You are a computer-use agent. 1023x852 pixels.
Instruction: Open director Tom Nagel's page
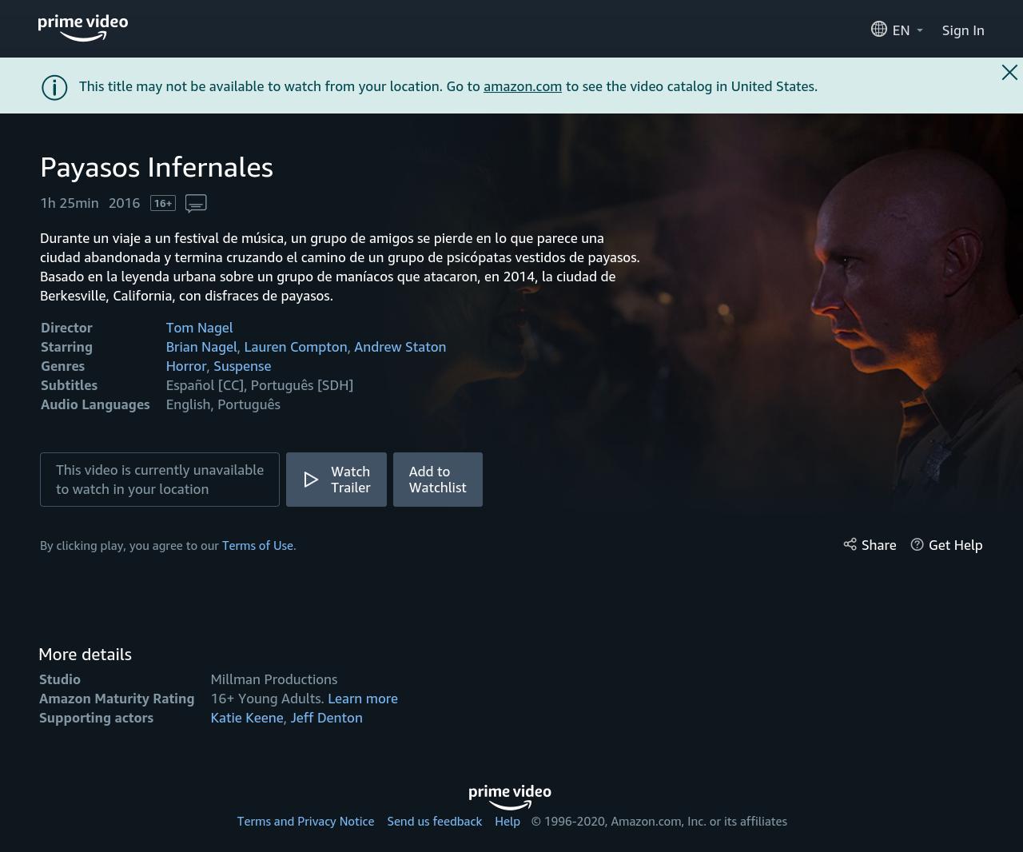coord(199,328)
